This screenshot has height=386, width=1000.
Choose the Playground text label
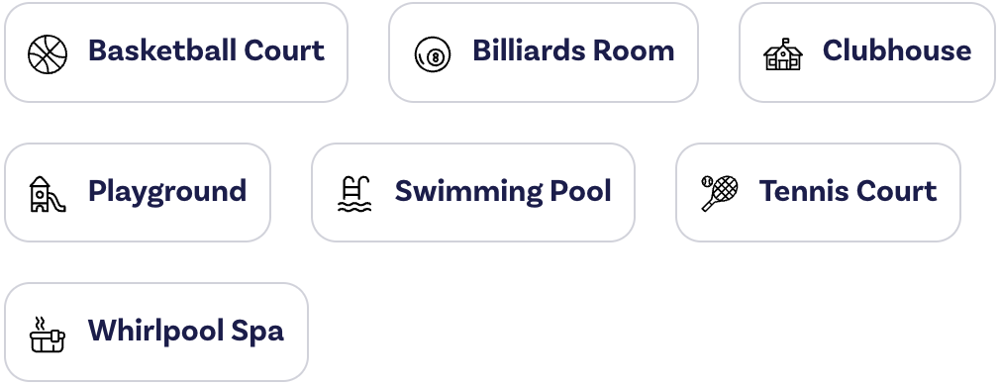167,191
